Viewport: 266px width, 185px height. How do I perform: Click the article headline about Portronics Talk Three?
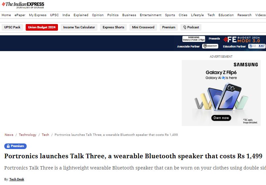[x=133, y=156]
